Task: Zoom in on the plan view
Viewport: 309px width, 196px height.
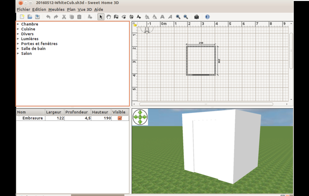Action: pos(178,17)
